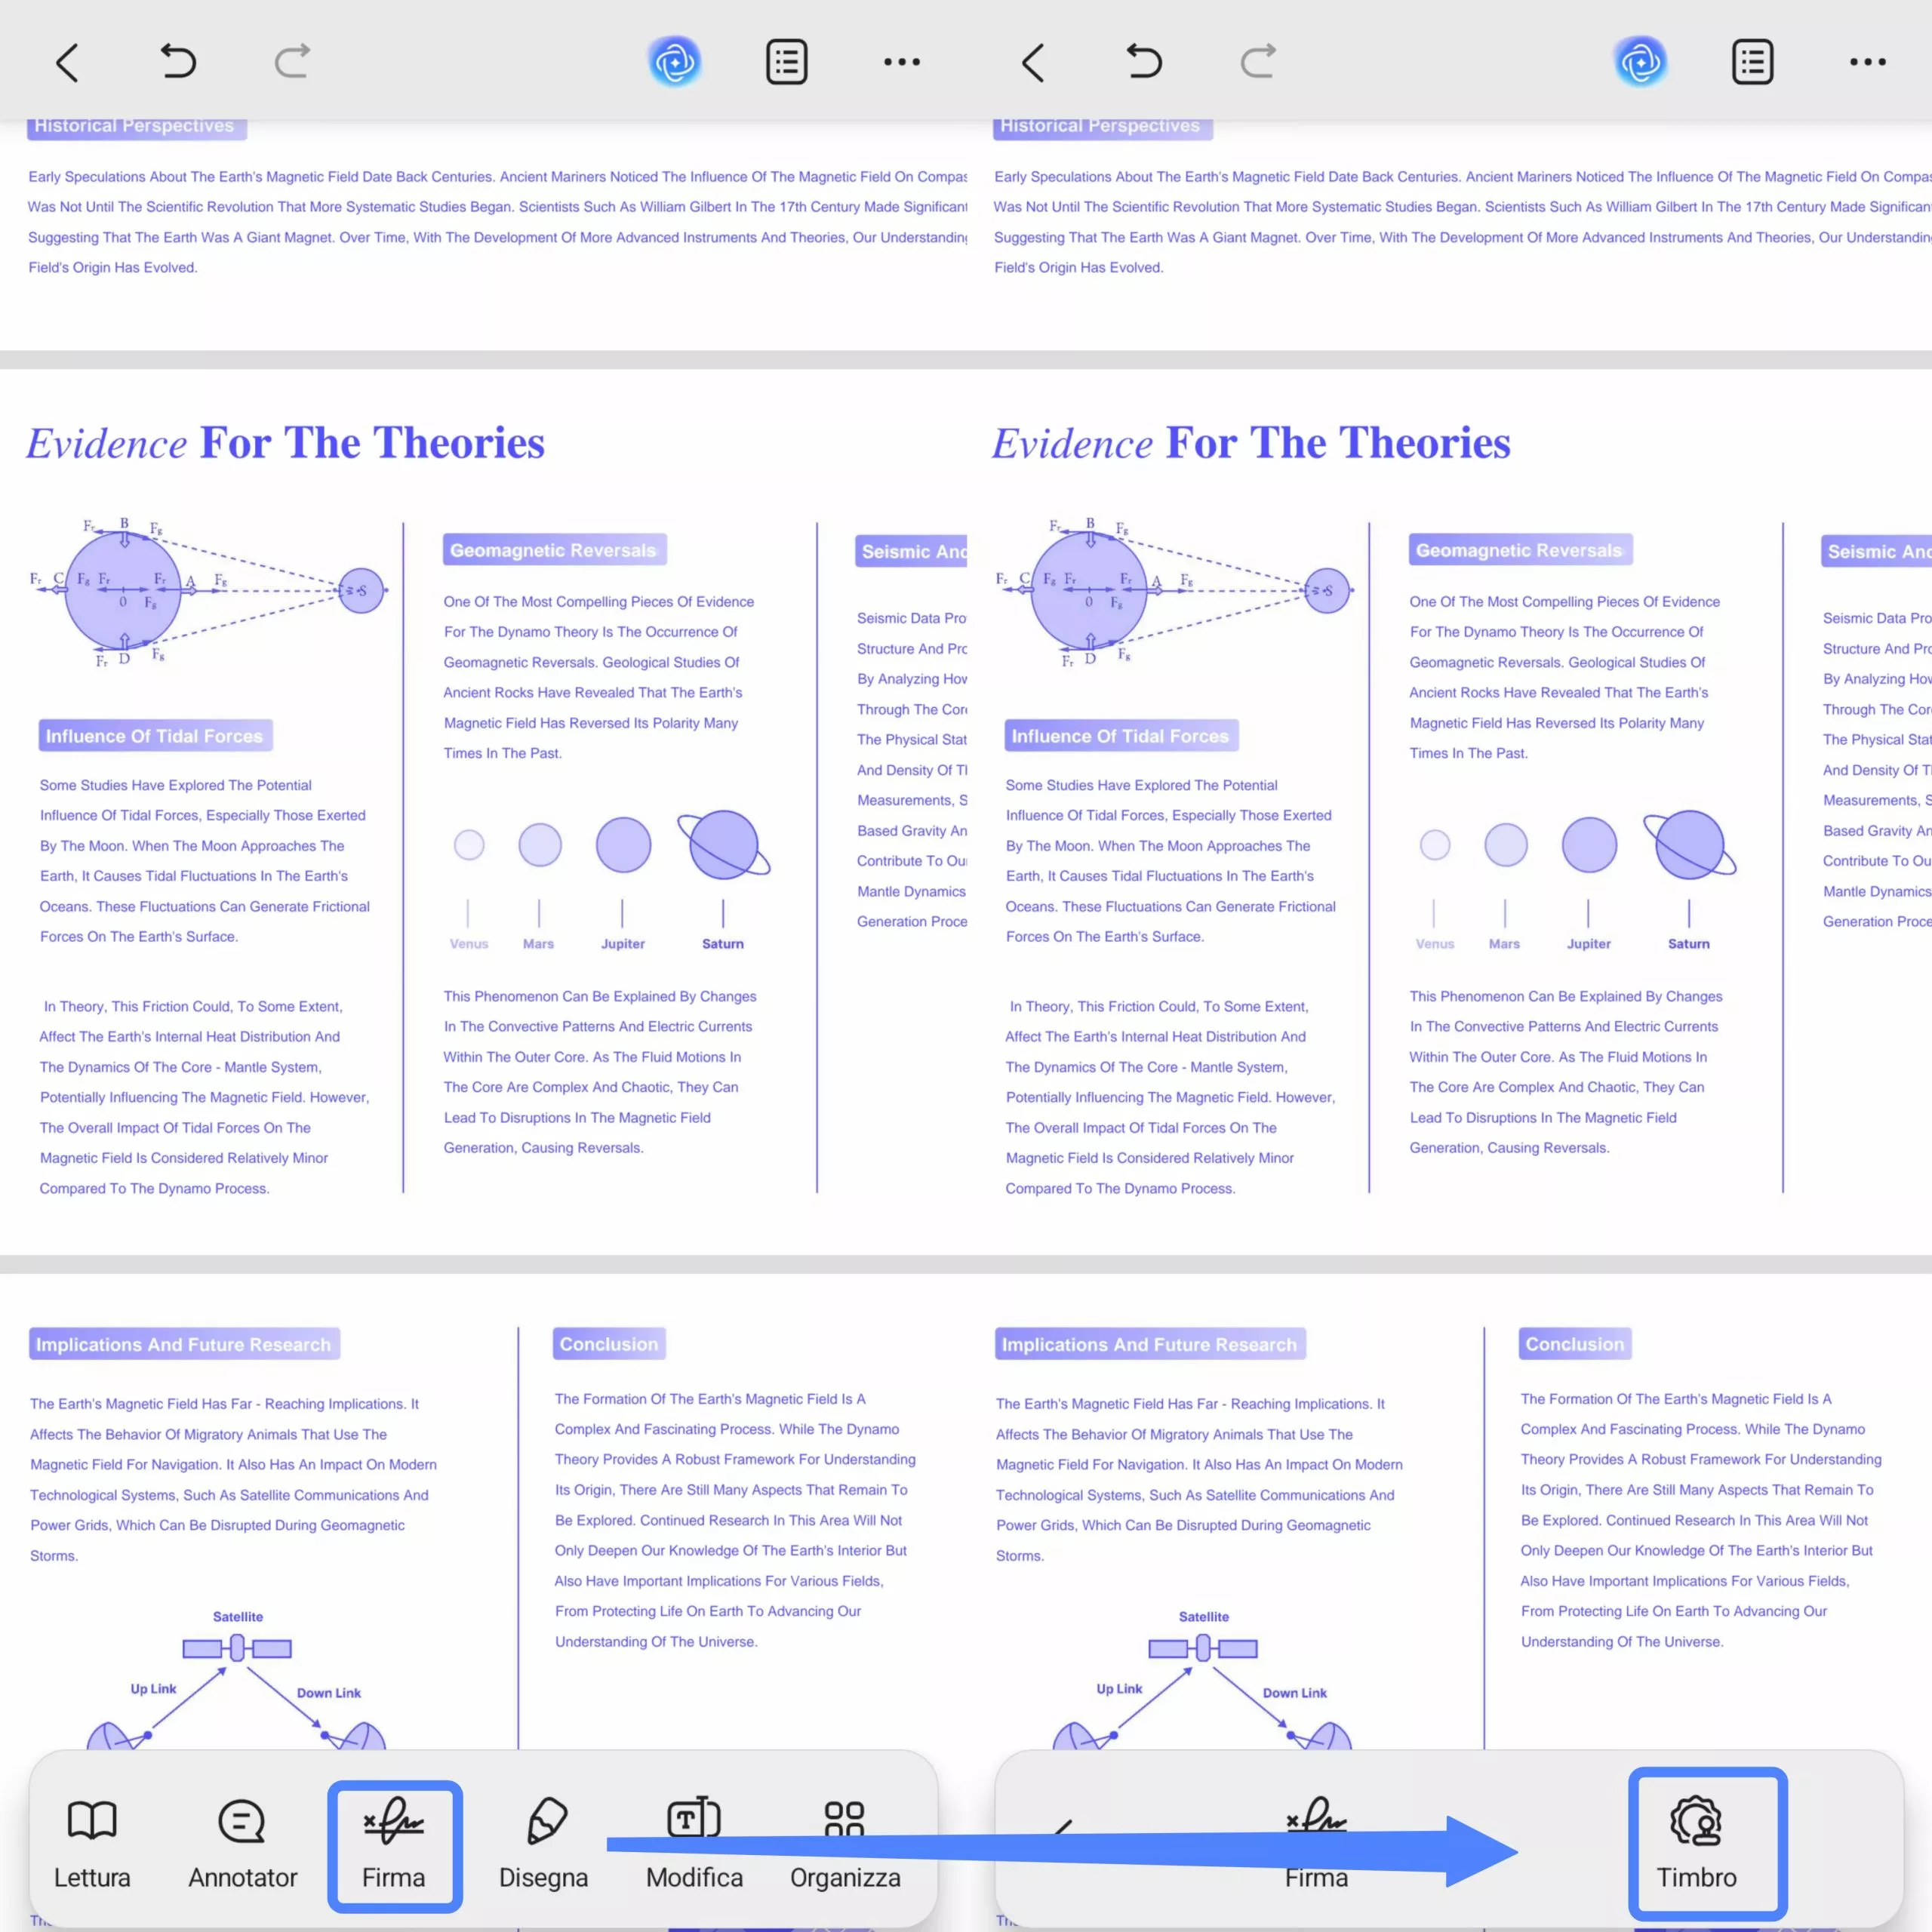Viewport: 1932px width, 1932px height.
Task: Launch the blue AI icon, right panel
Action: [1641, 62]
